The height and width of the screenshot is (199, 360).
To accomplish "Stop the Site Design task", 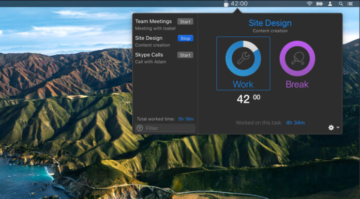I will (185, 38).
